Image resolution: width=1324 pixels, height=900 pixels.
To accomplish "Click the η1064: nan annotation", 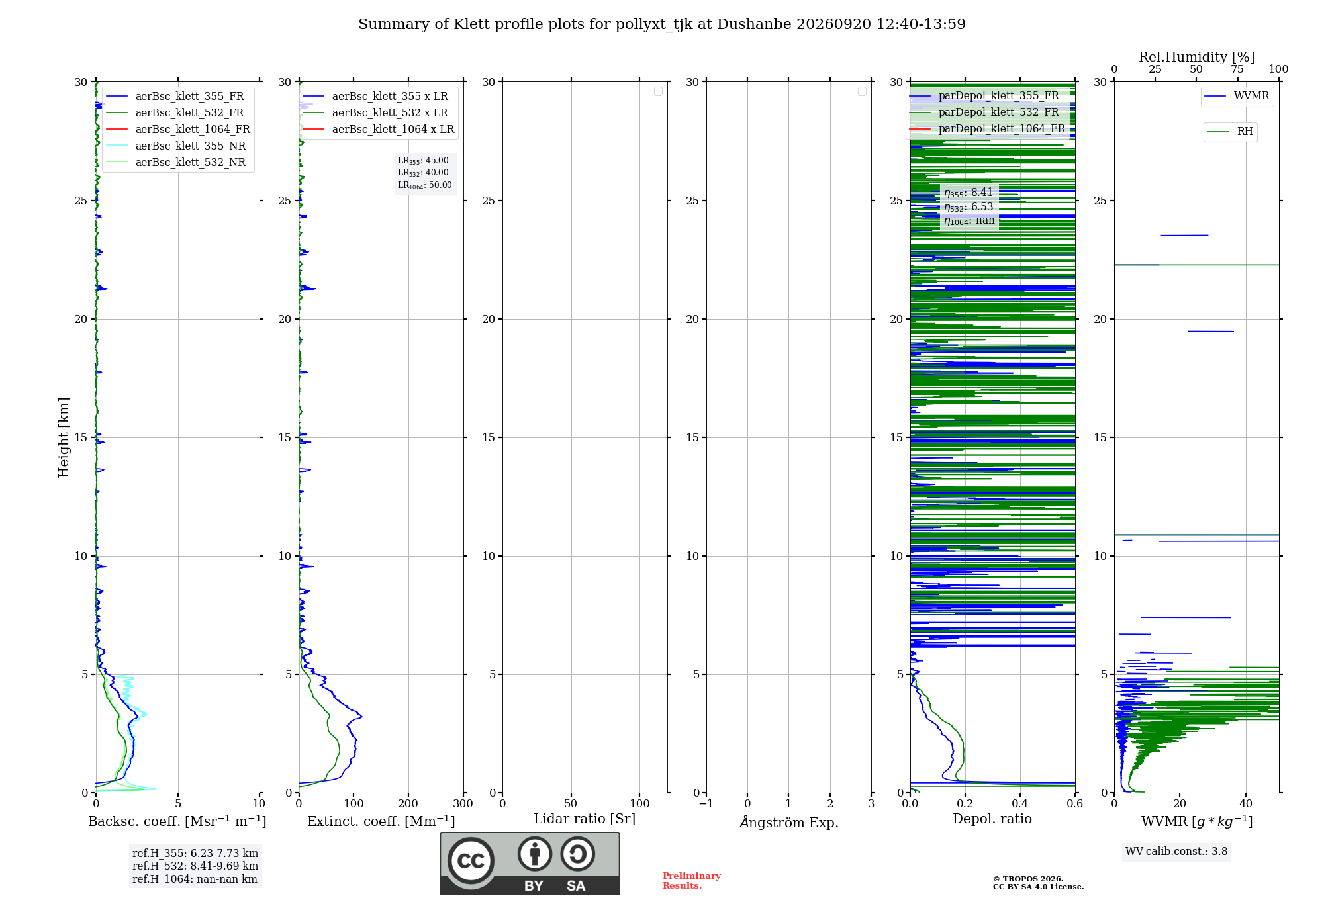I will (x=969, y=220).
